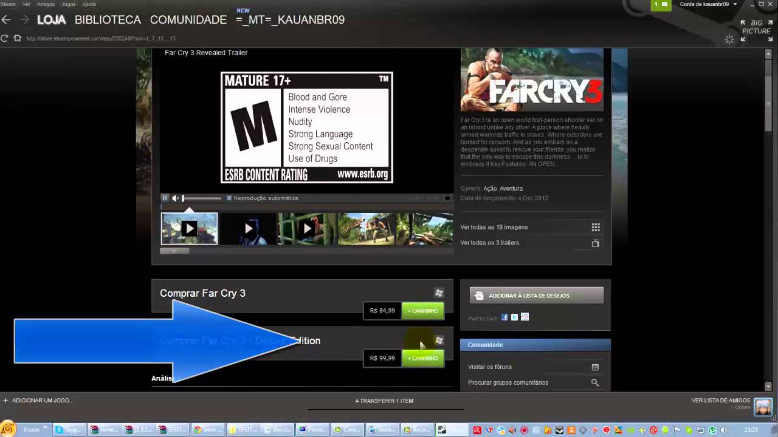This screenshot has height=437, width=778.
Task: Open Ver todas as 18 imagens
Action: [494, 227]
